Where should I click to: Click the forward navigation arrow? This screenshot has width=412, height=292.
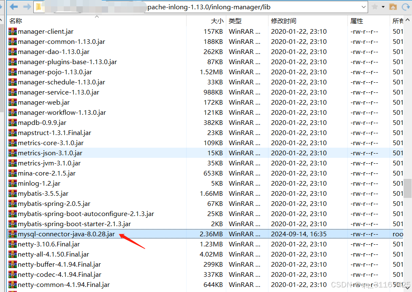pyautogui.click(x=27, y=6)
